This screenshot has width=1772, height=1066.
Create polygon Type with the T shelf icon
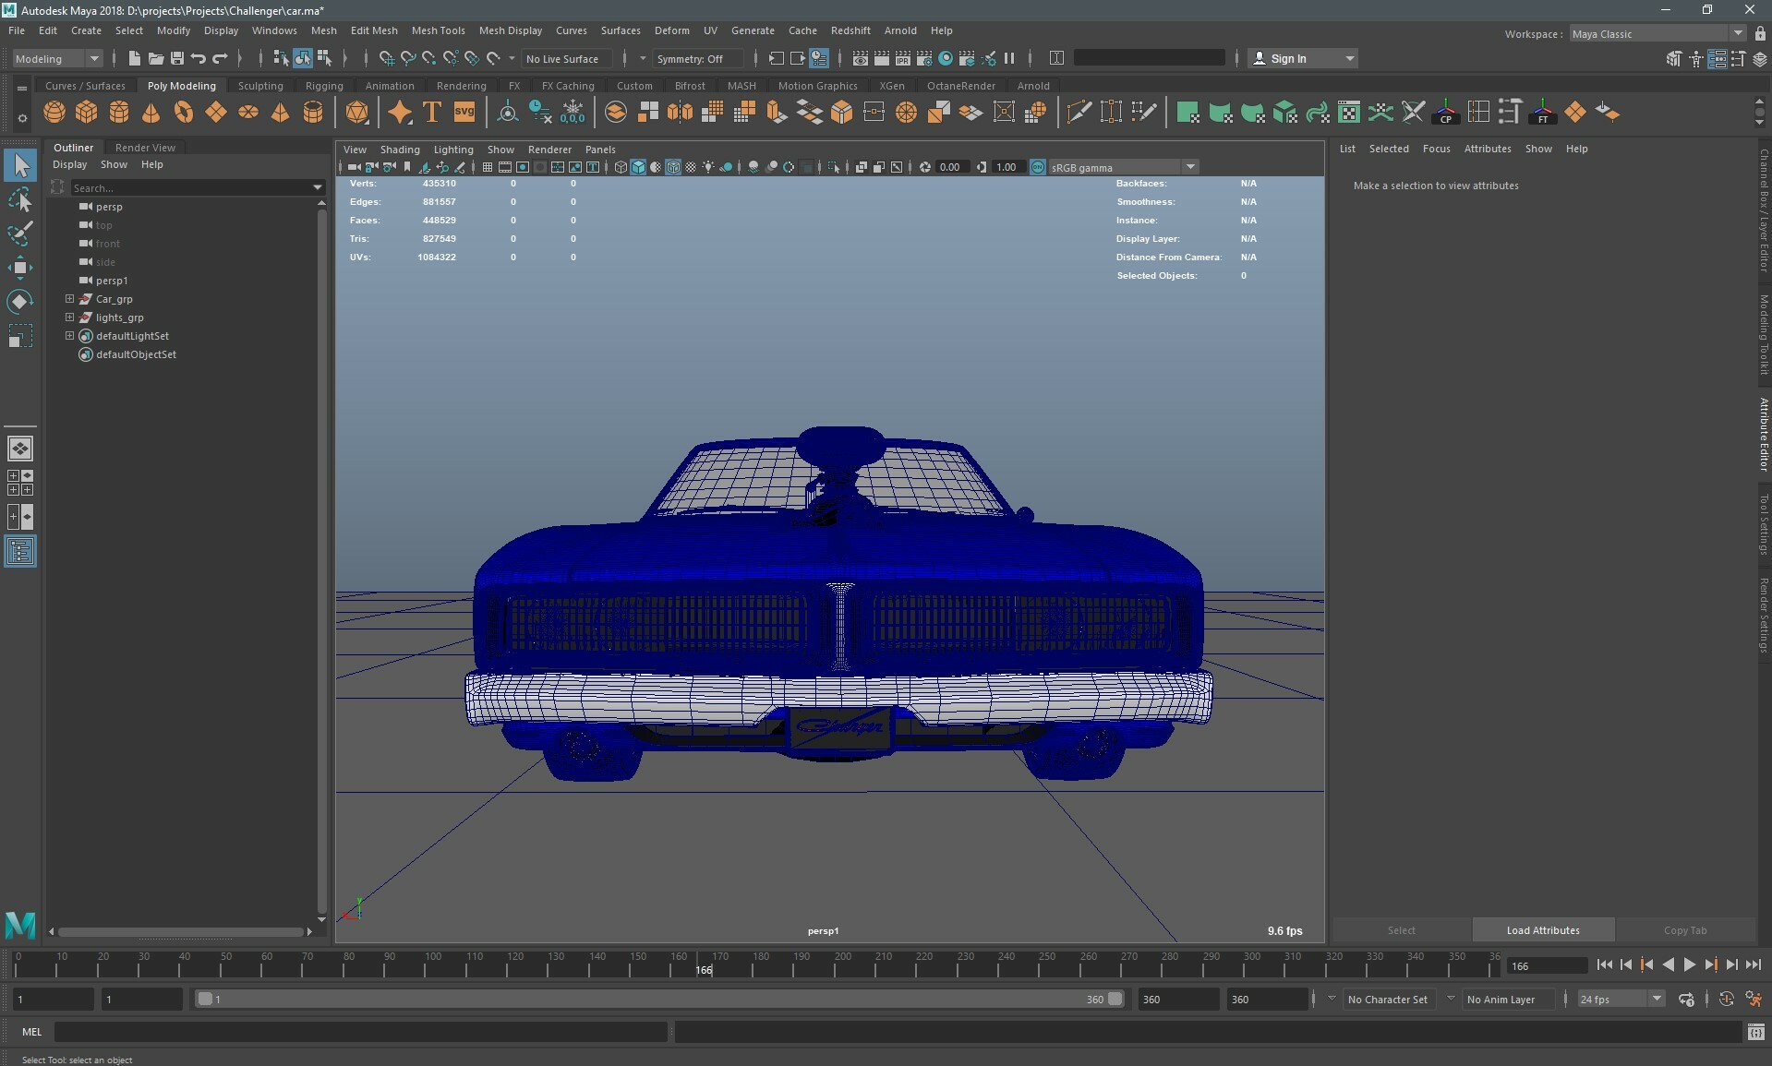pos(430,112)
